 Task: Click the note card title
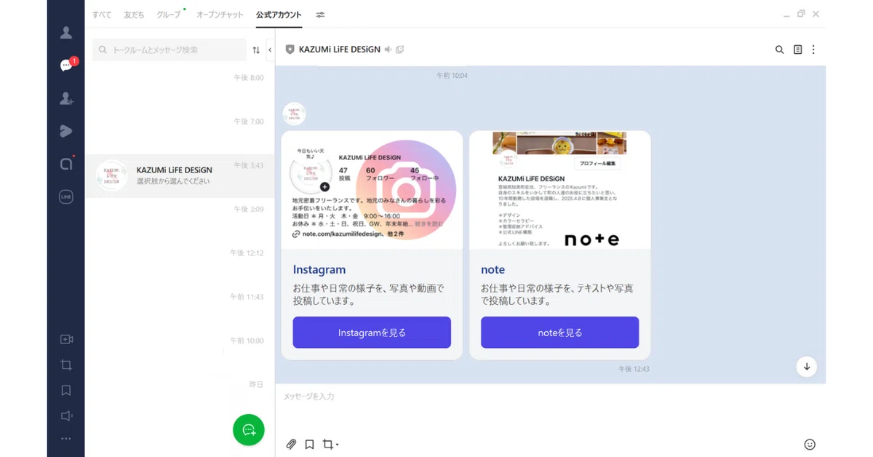click(x=493, y=270)
